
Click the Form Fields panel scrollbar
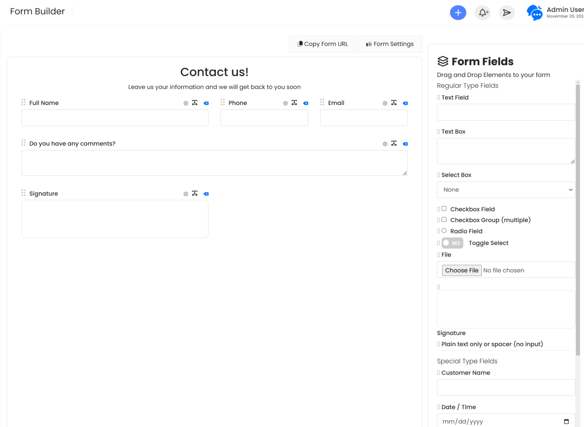[577, 220]
